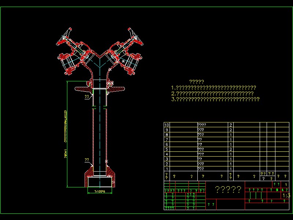The height and width of the screenshot is (220, 293).
Task: Click item number "1" in the parts list
Action: tap(167, 169)
